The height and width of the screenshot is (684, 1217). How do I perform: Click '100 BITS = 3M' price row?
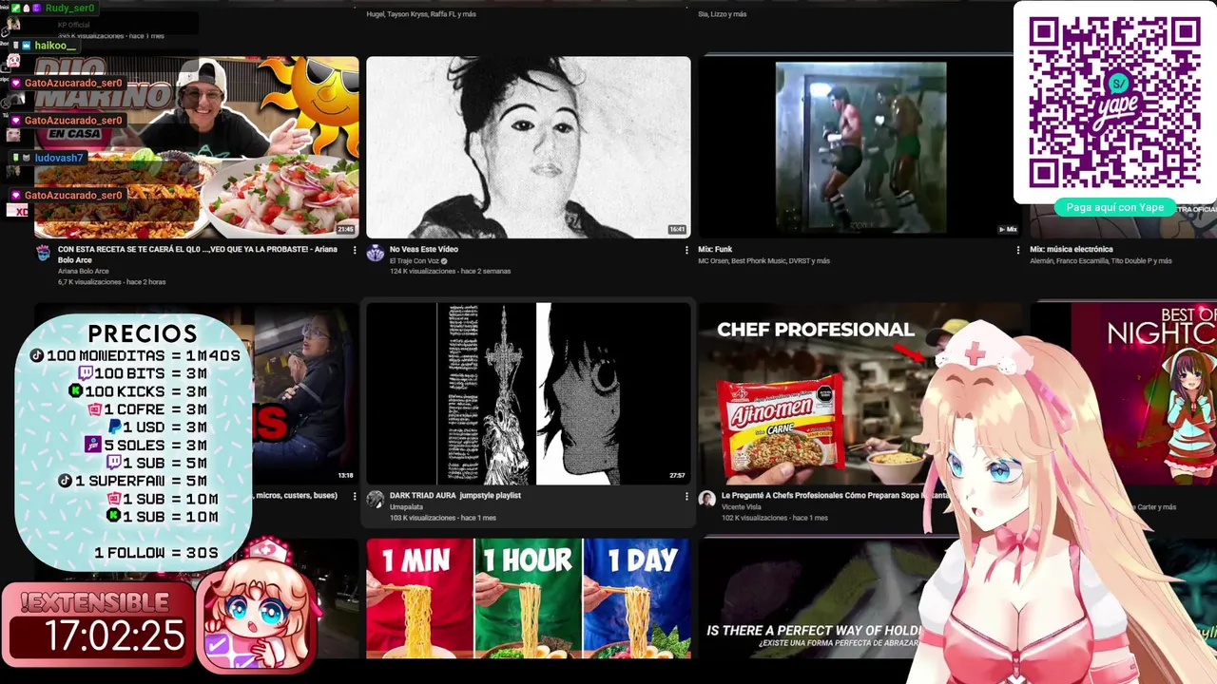click(141, 373)
